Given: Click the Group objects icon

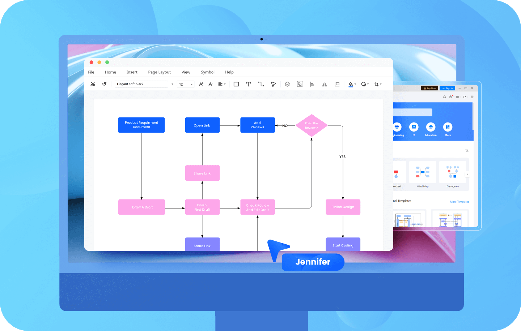Looking at the screenshot, I should tap(300, 84).
